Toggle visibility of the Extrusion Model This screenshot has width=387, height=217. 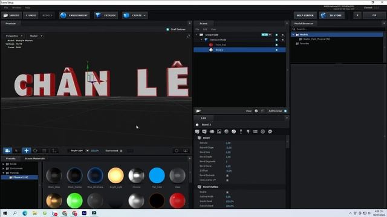click(x=276, y=40)
